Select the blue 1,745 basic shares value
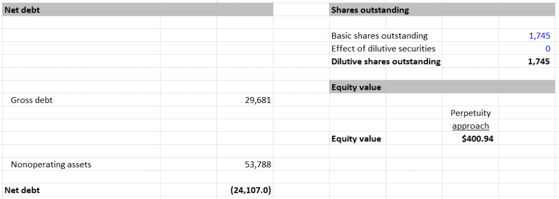Screen dimensions: 559x199 [539, 35]
